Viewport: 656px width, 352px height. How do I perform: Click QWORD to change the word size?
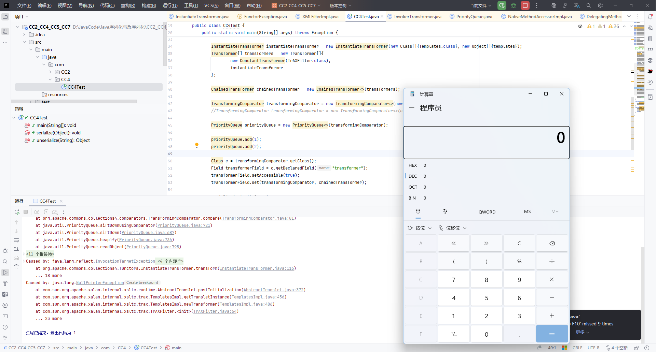click(487, 212)
